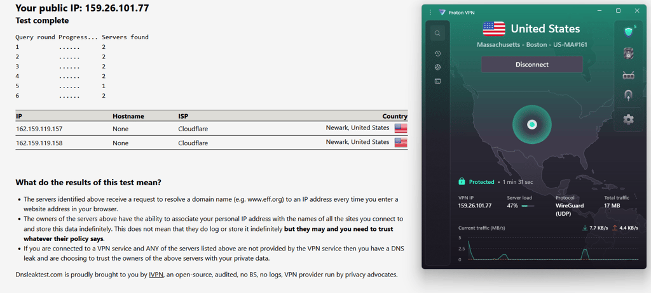Click server name Massachusetts - Boston - US-MA#161
The height and width of the screenshot is (293, 651).
coord(532,44)
